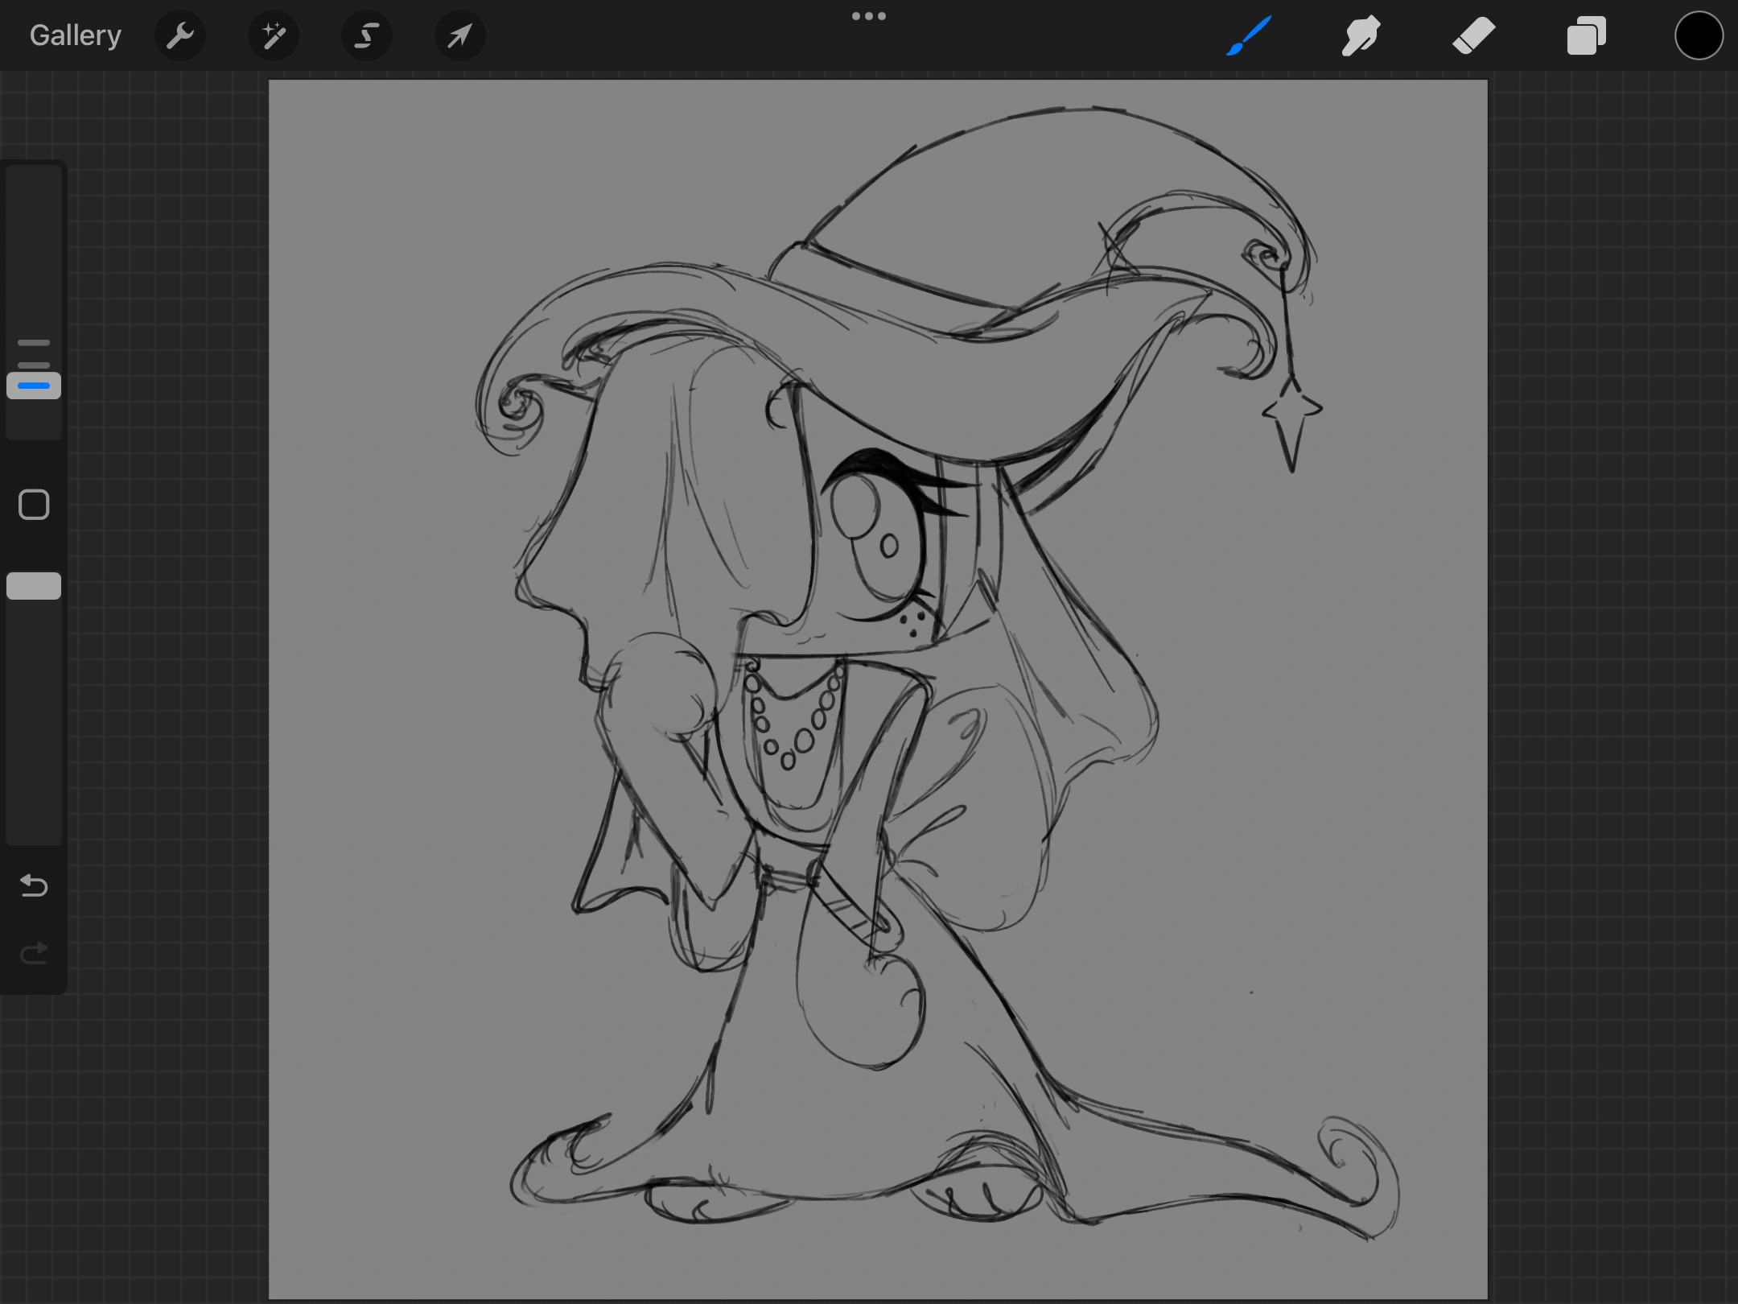
Task: Select the Selection tool
Action: click(x=366, y=35)
